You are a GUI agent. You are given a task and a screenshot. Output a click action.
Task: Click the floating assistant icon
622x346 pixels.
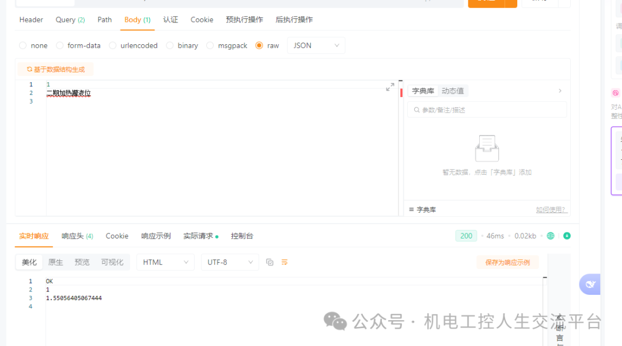[590, 285]
